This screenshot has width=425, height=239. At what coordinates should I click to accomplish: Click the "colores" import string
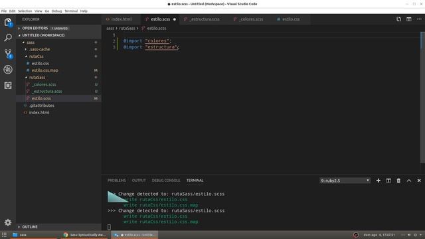tap(157, 41)
